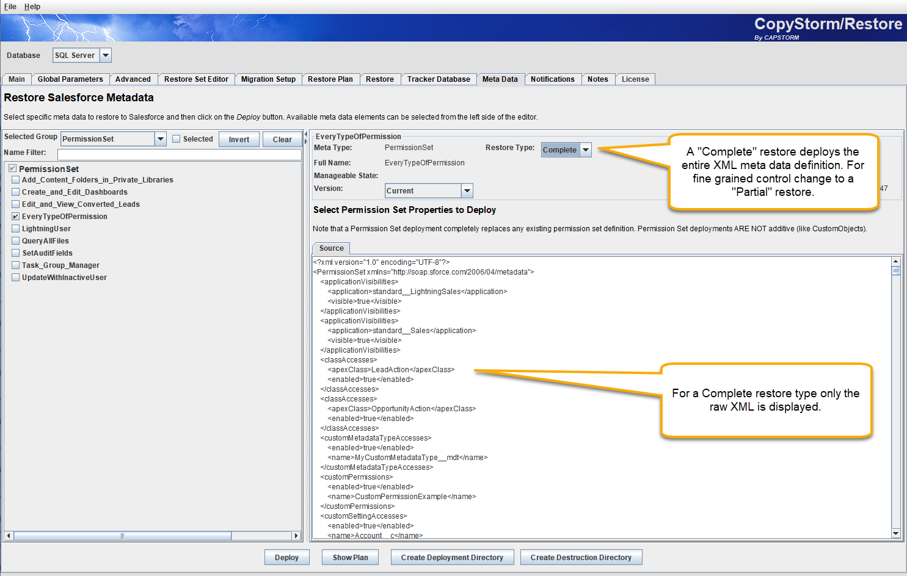Image resolution: width=907 pixels, height=576 pixels.
Task: Open the Version Current dropdown
Action: (467, 191)
